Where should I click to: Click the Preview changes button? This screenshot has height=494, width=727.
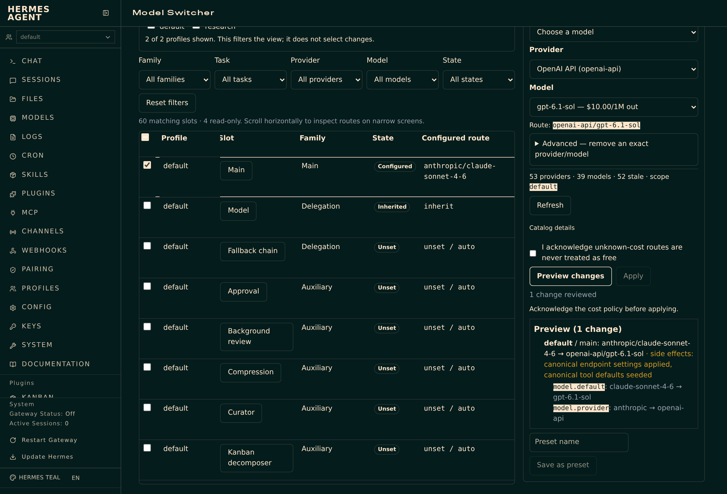pos(570,276)
